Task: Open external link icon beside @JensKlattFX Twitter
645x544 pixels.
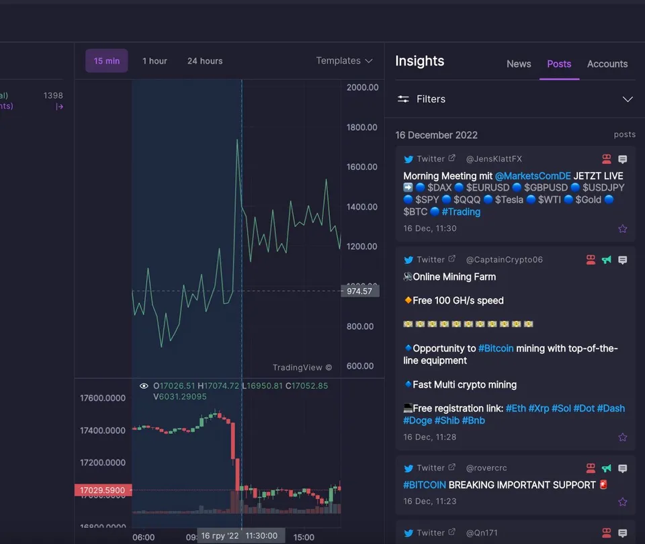Action: [451, 158]
